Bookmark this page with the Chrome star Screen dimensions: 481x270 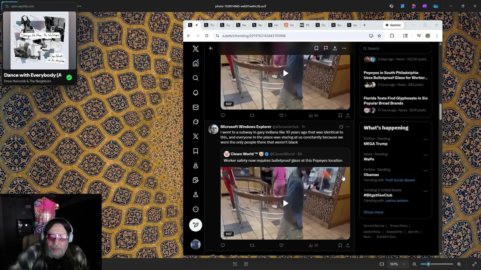pos(379,36)
